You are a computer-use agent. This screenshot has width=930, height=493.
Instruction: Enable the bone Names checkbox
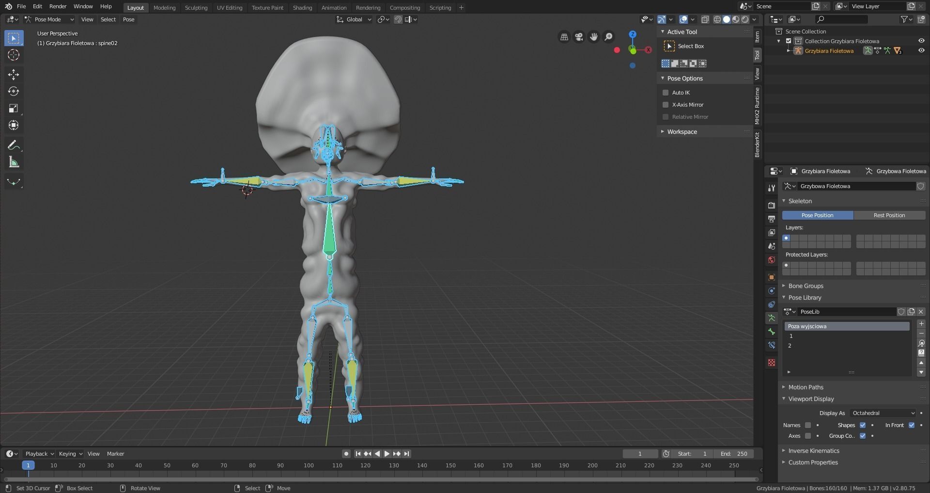[807, 425]
